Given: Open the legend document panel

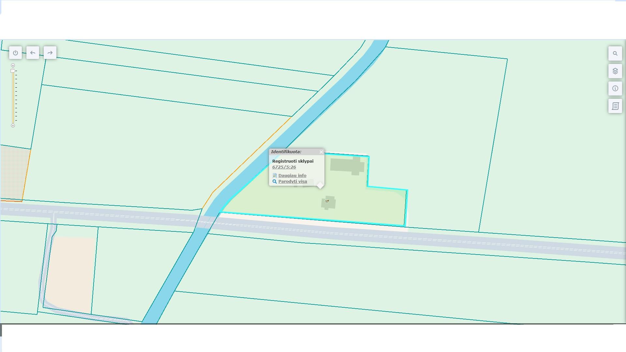Looking at the screenshot, I should tap(615, 106).
